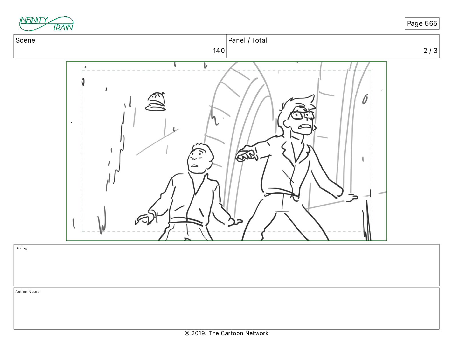The width and height of the screenshot is (453, 350).
Task: Click inside the Action Notes box
Action: pyautogui.click(x=227, y=309)
